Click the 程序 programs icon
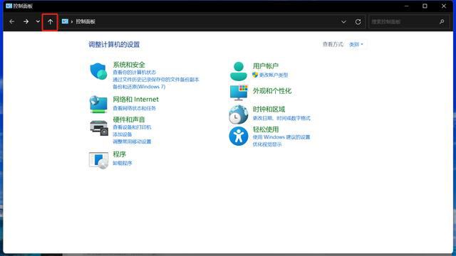The image size is (456, 256). [x=98, y=160]
